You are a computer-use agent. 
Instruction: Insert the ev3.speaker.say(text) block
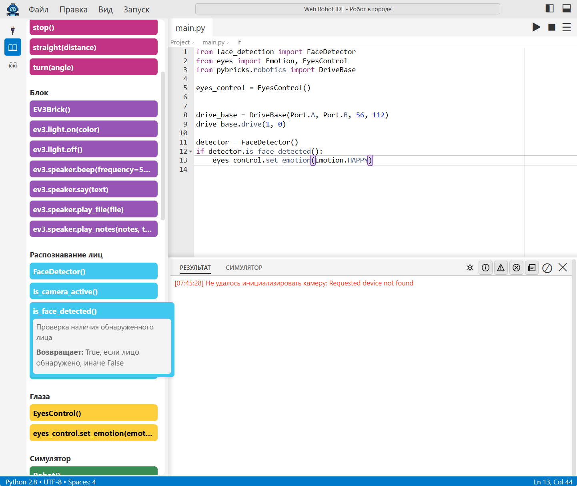pos(94,189)
